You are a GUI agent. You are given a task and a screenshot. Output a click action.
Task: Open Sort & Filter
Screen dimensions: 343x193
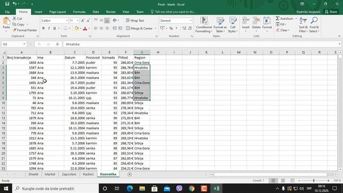click(x=303, y=25)
